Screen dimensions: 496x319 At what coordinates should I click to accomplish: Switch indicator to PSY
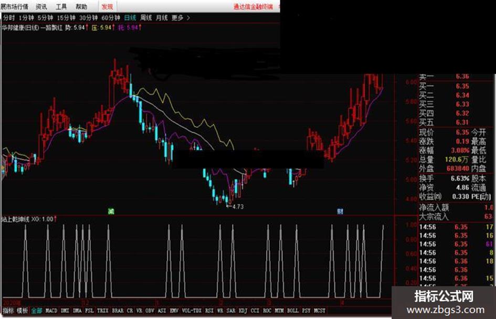click(306, 311)
